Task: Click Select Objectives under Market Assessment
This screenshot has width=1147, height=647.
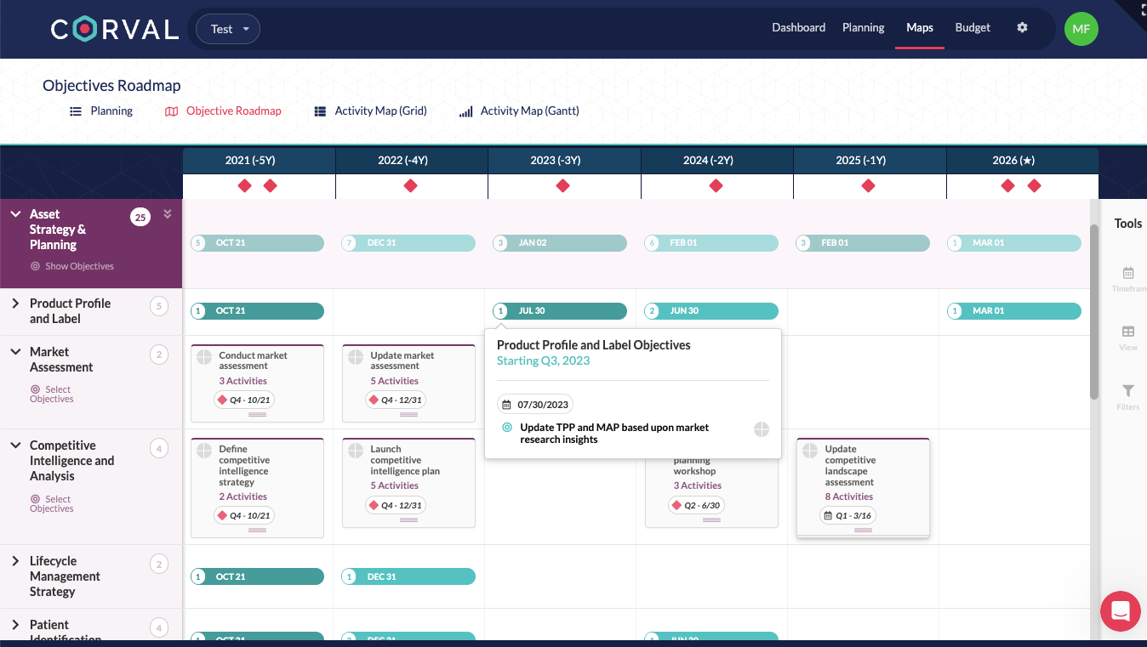Action: [52, 394]
